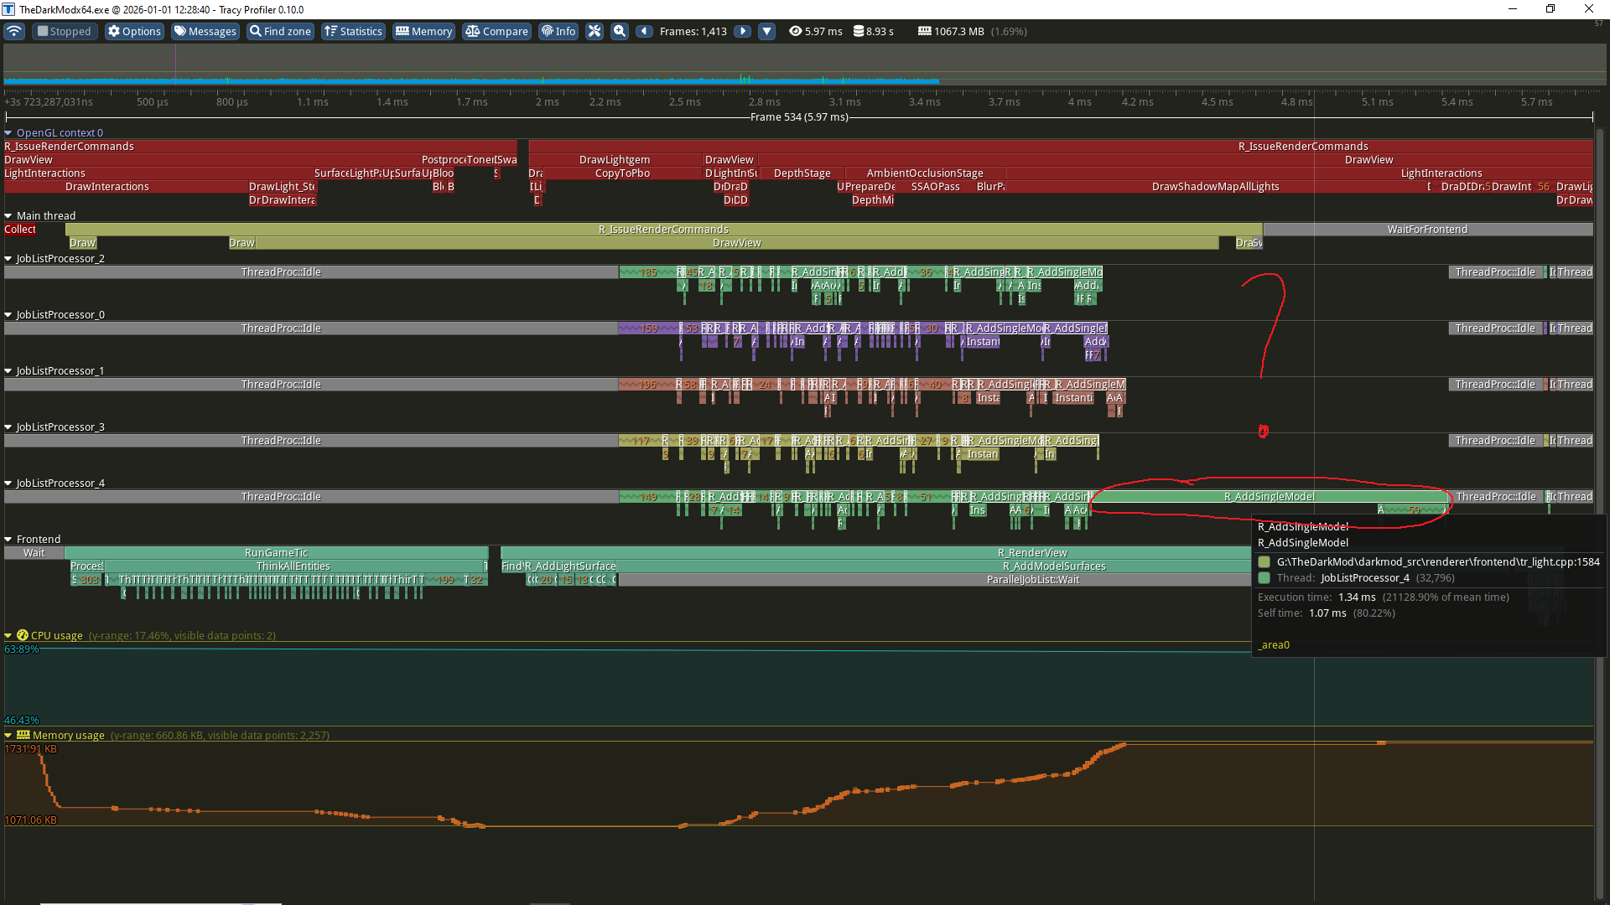Collapse the OpenGL context 0 track

[x=8, y=132]
